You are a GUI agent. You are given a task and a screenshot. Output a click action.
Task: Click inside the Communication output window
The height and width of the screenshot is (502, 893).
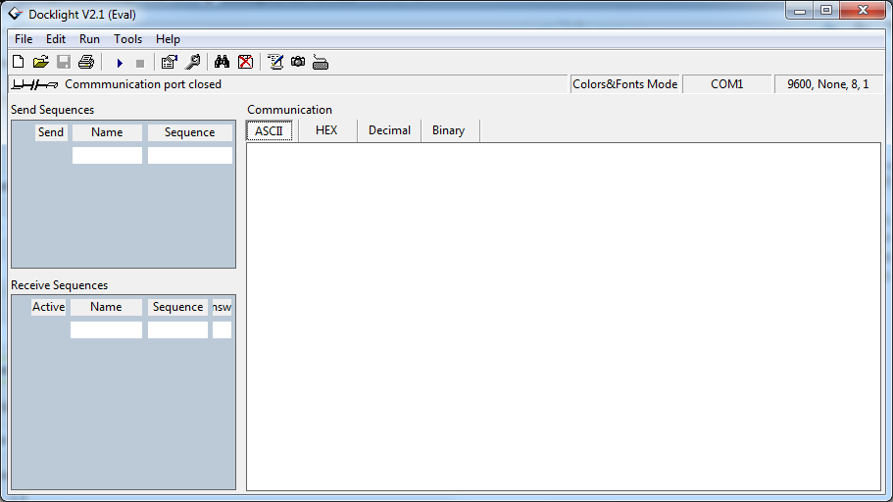[564, 317]
